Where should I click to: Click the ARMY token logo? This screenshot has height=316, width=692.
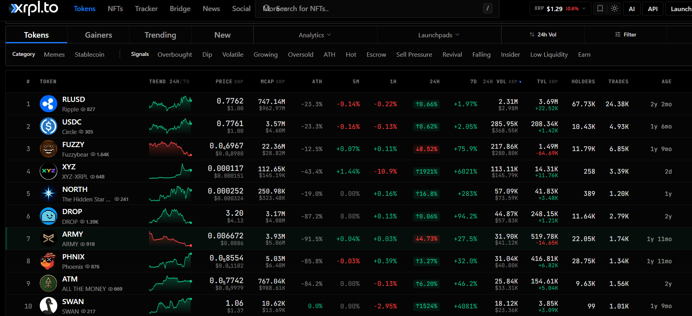point(49,239)
